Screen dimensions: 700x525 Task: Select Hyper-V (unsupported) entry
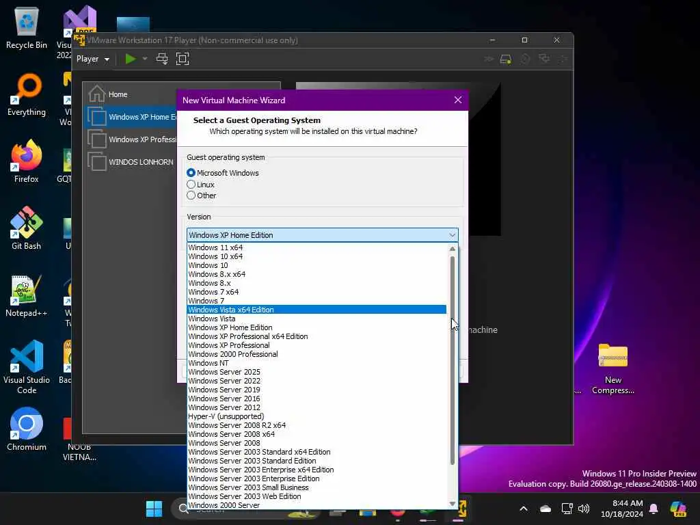pos(317,416)
